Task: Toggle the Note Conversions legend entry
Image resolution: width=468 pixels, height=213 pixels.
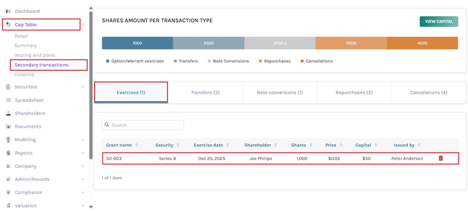Action: [x=228, y=61]
